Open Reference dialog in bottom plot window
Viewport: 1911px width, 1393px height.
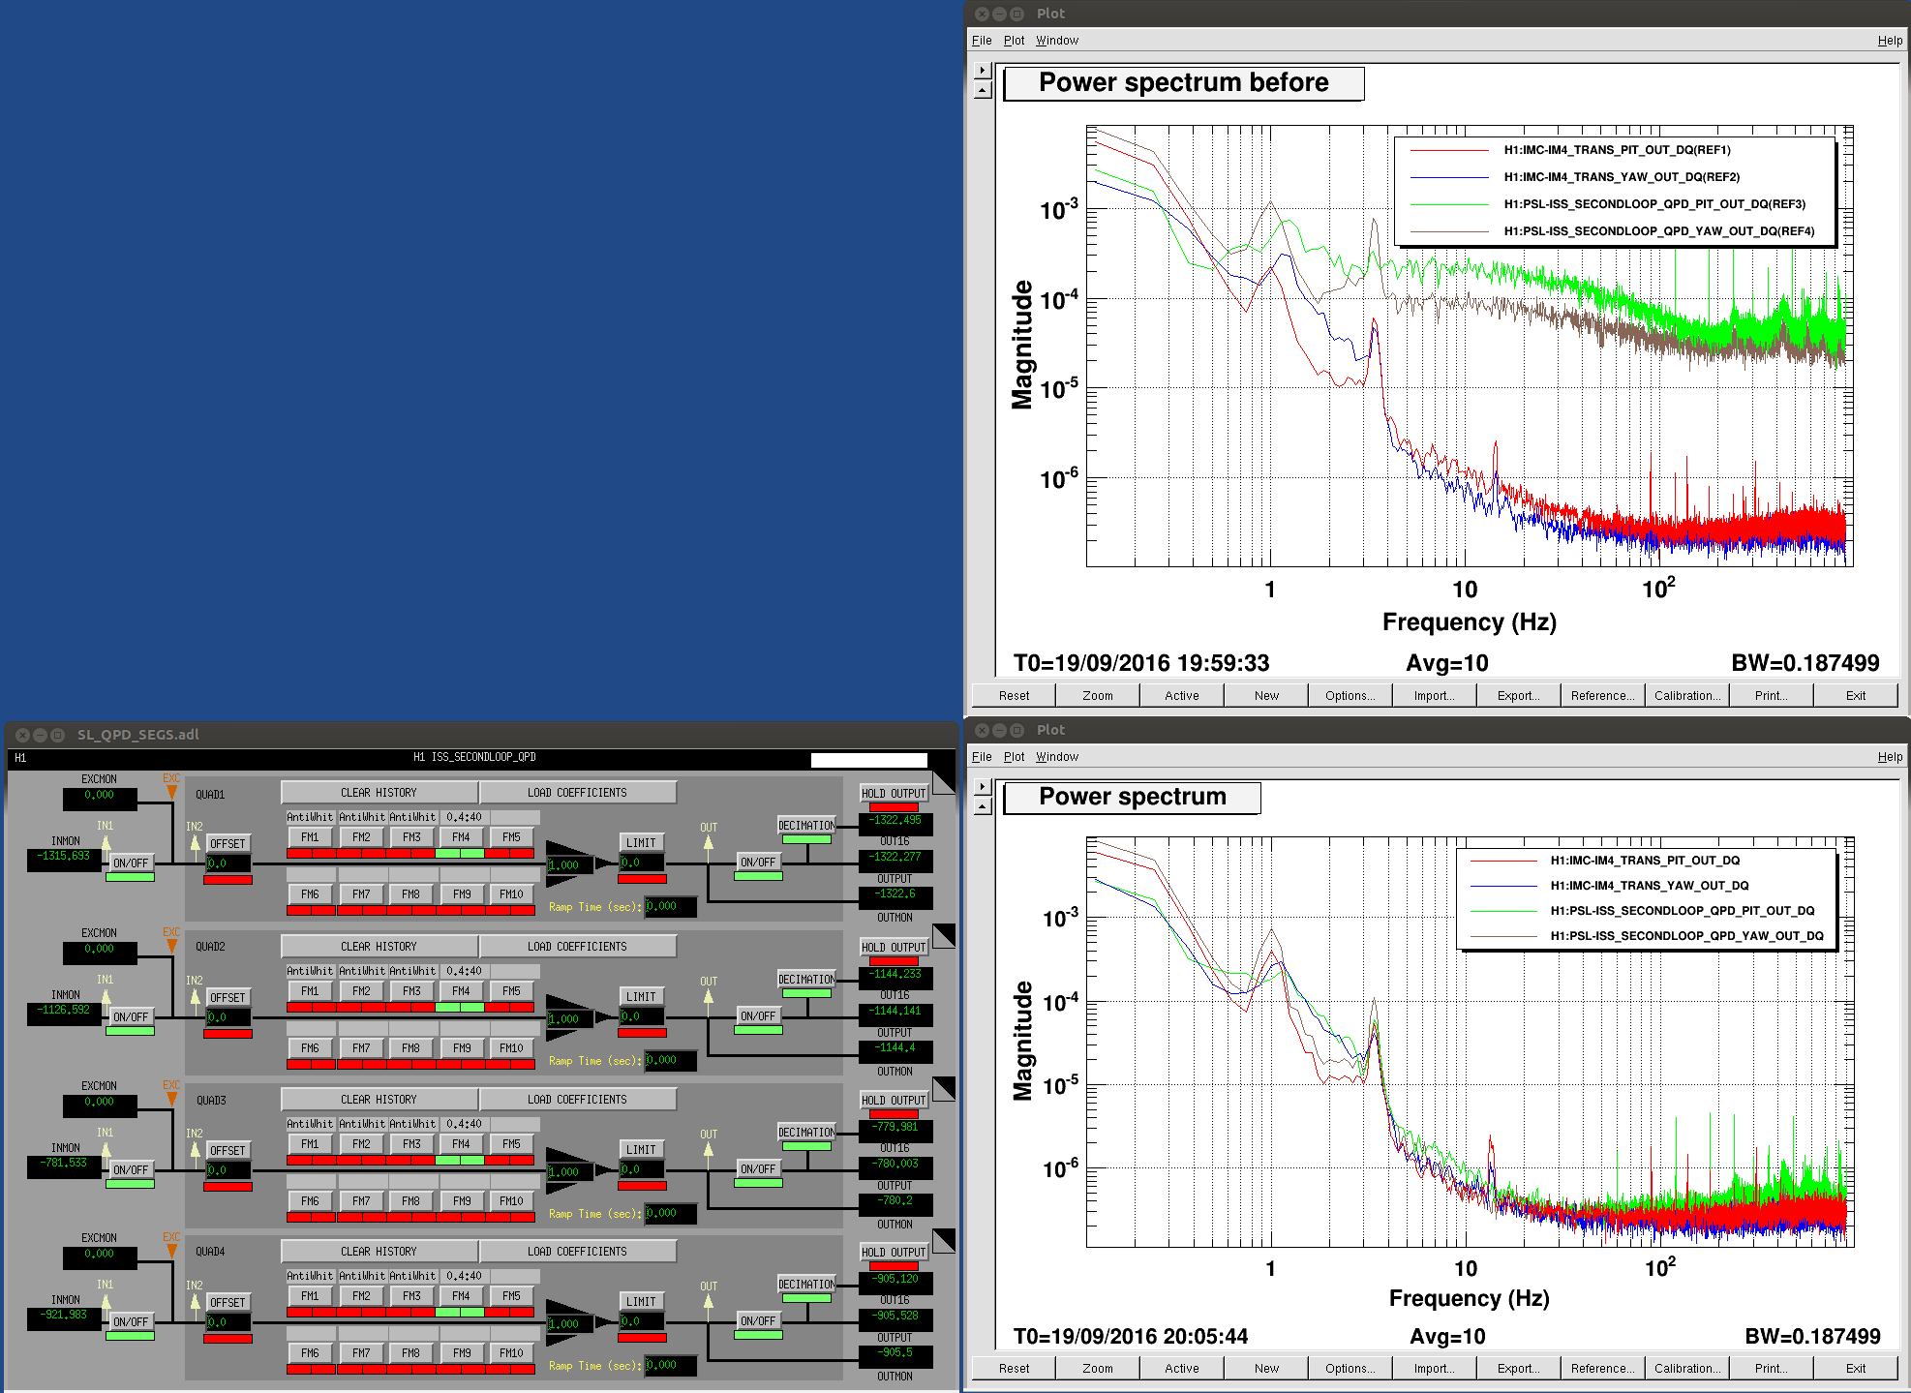point(1602,1368)
